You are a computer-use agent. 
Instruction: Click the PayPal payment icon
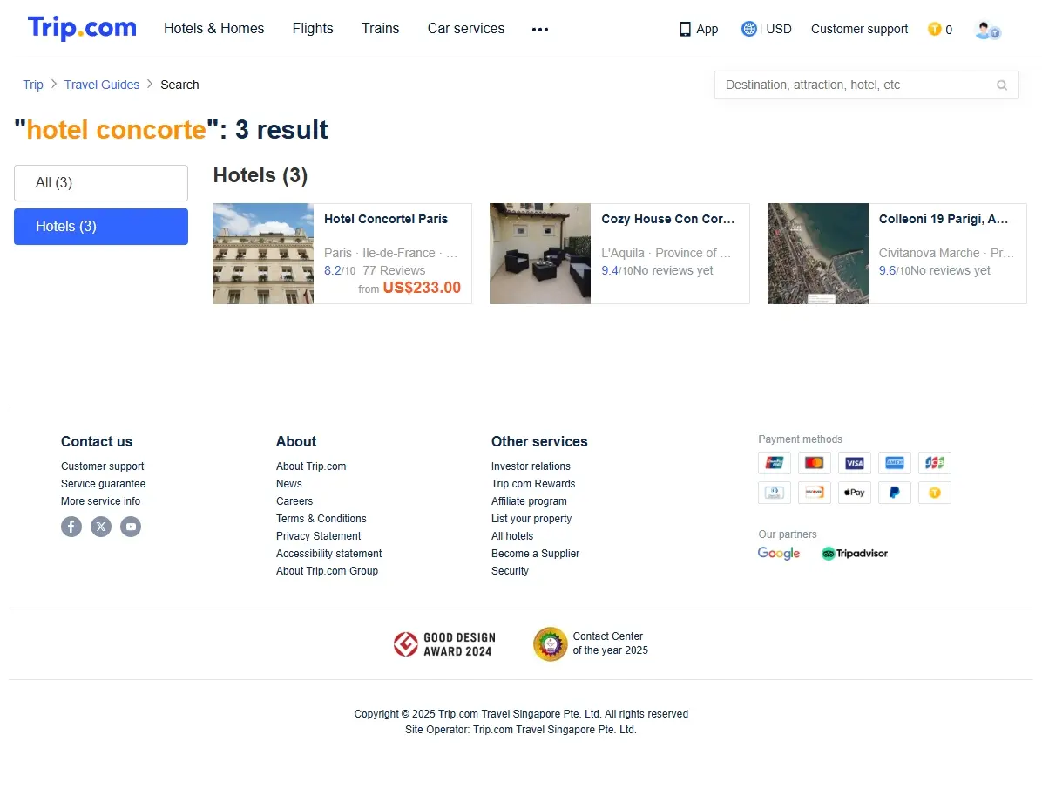click(x=895, y=493)
